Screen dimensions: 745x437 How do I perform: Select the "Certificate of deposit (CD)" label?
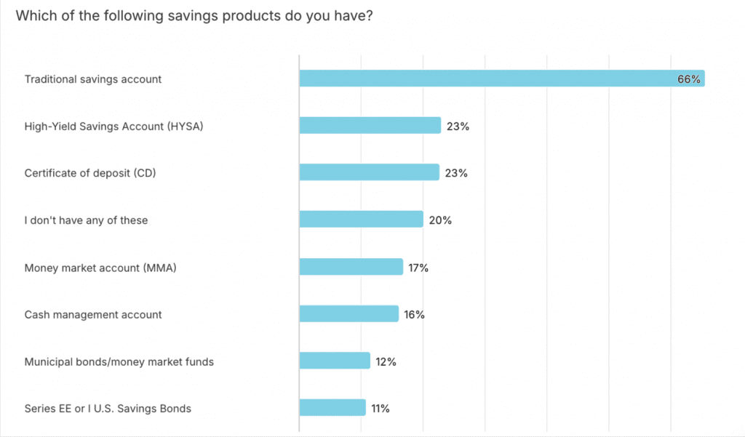(90, 173)
